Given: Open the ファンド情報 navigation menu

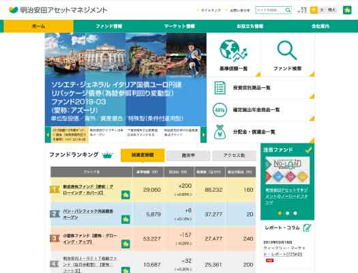Looking at the screenshot, I should click(x=108, y=26).
